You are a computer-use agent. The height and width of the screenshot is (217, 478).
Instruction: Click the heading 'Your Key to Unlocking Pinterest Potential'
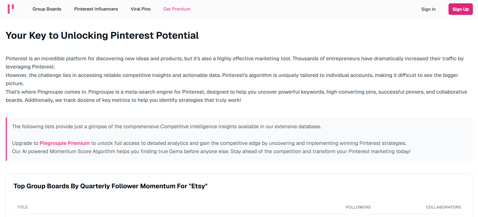pos(102,35)
